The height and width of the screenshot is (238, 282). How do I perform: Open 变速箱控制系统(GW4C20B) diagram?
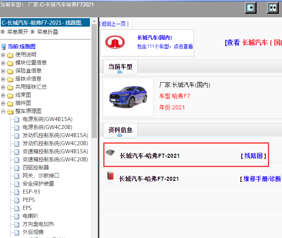click(55, 160)
